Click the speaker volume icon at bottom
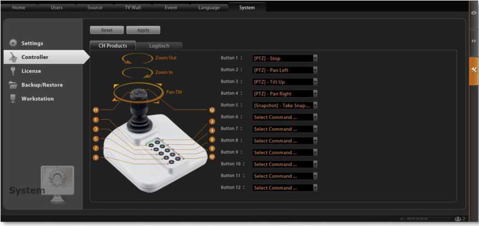 coord(402,219)
